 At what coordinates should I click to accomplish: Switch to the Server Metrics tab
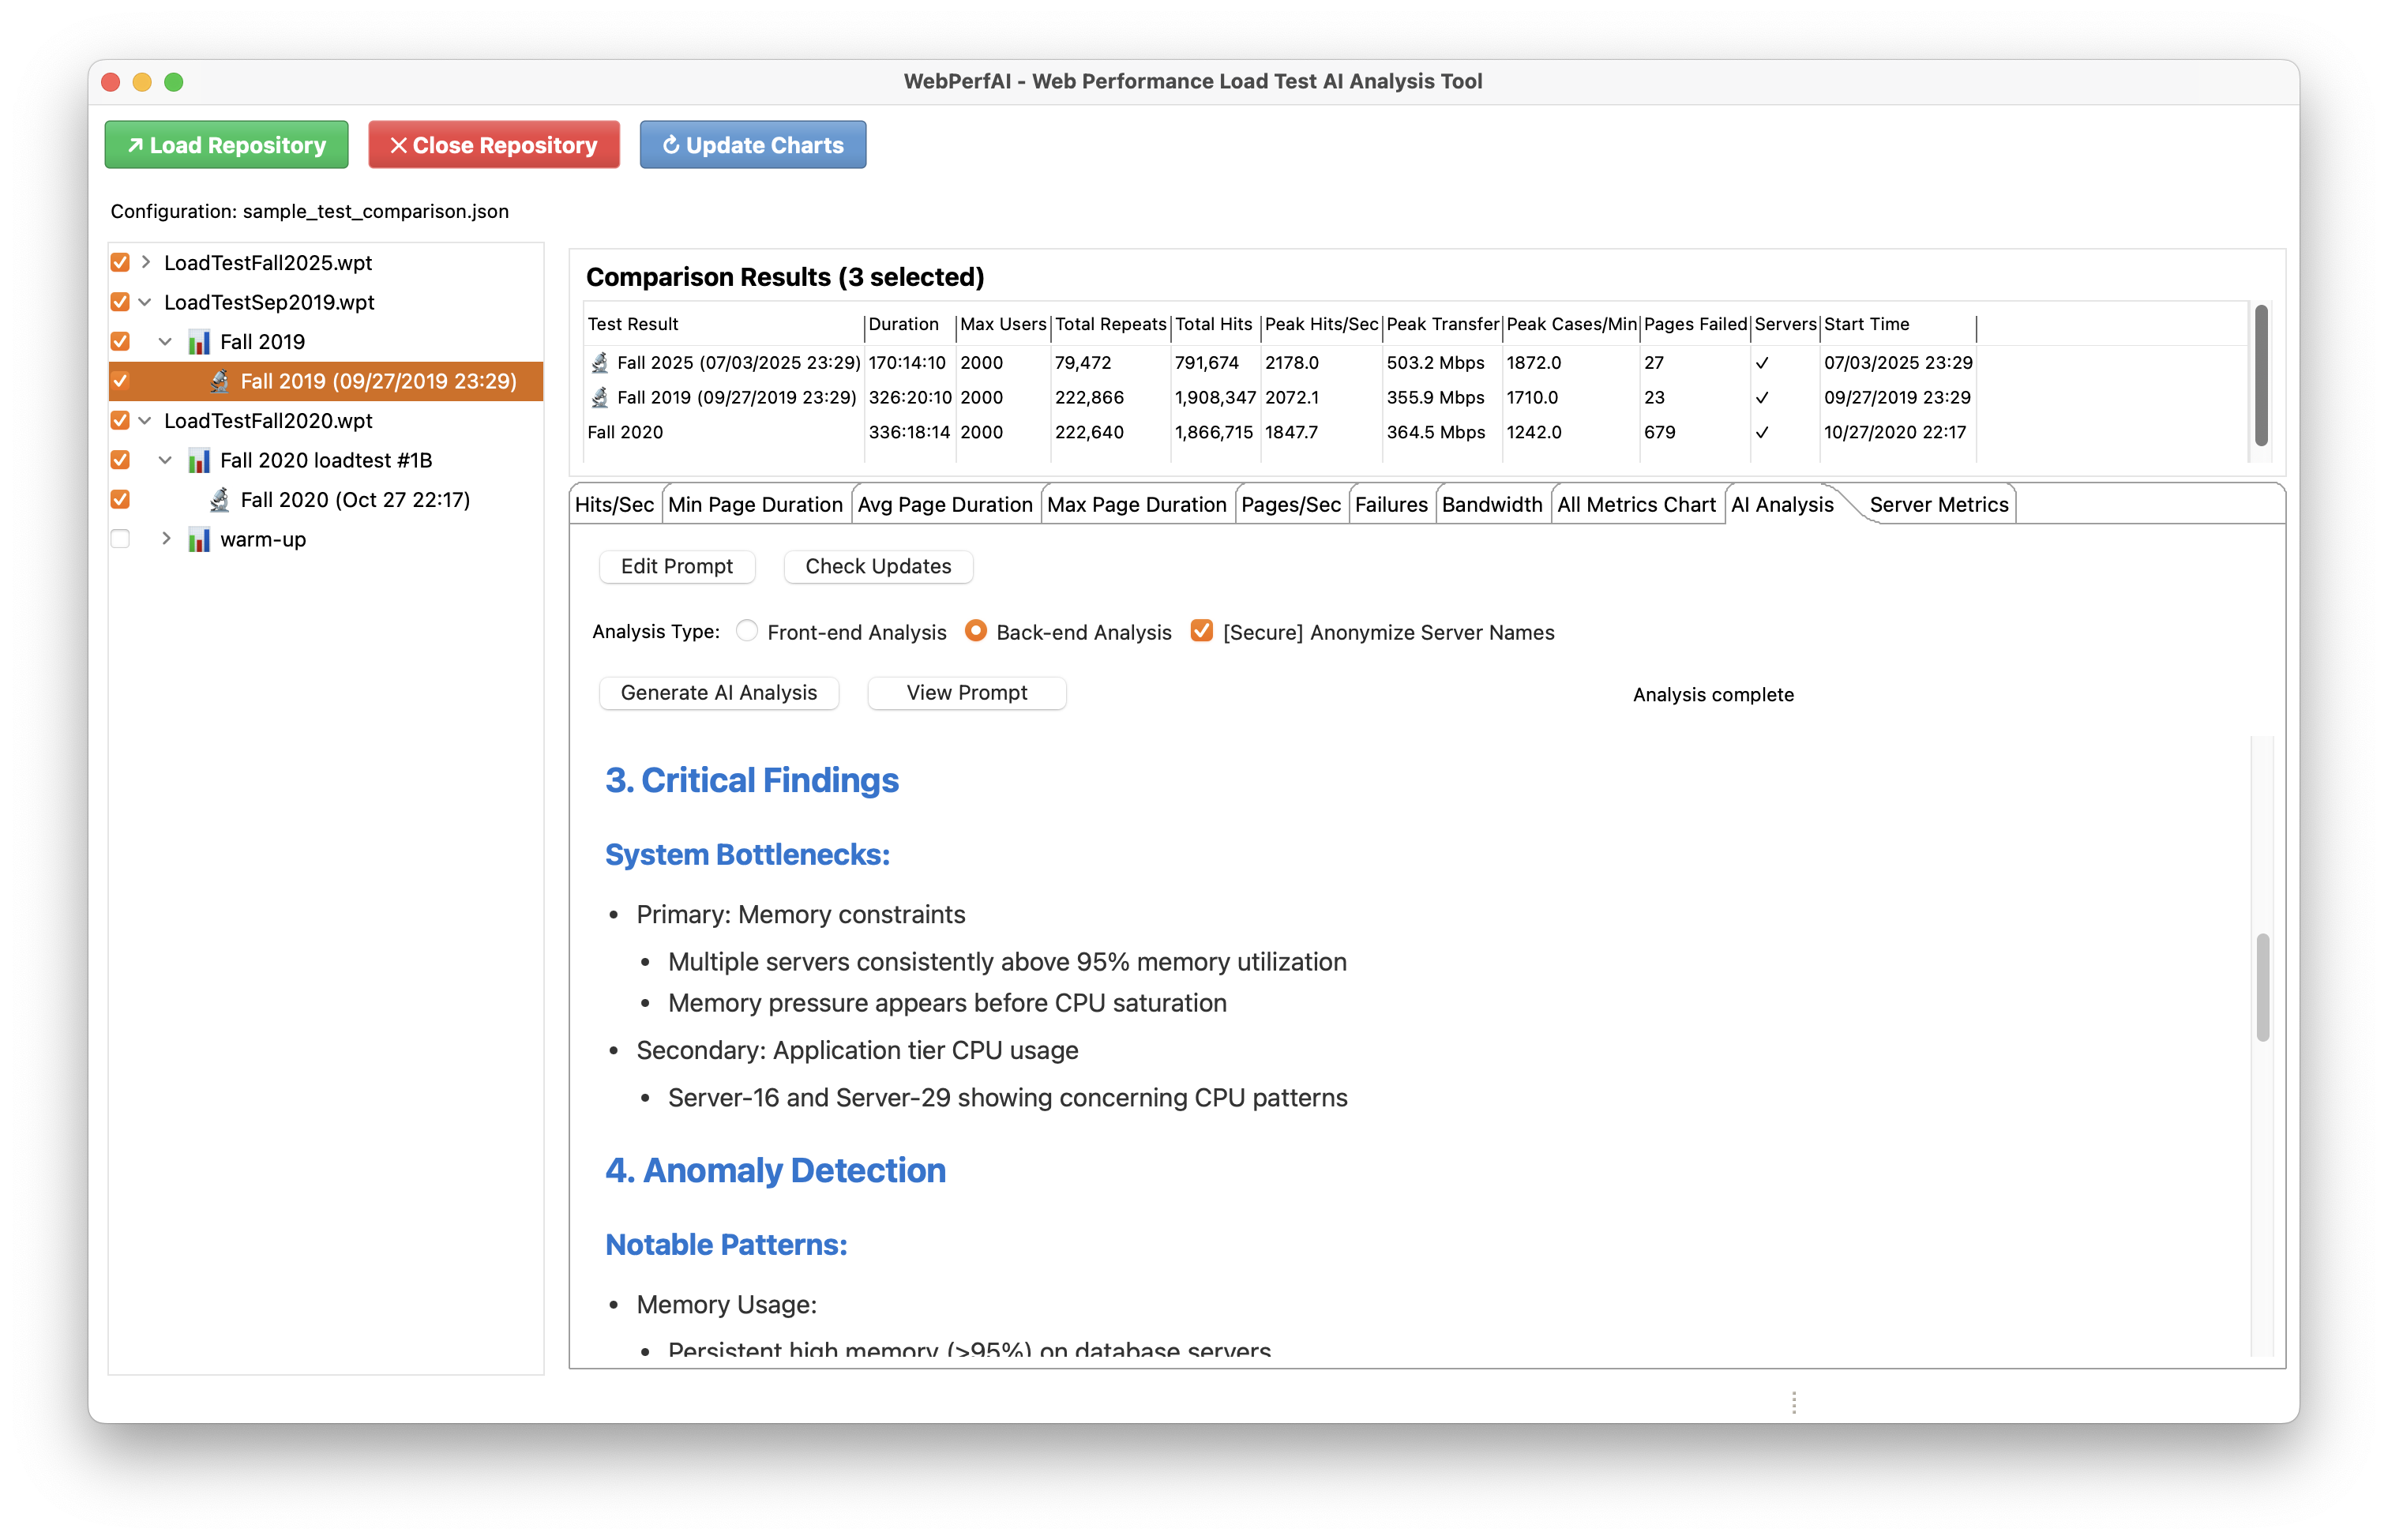tap(1938, 505)
